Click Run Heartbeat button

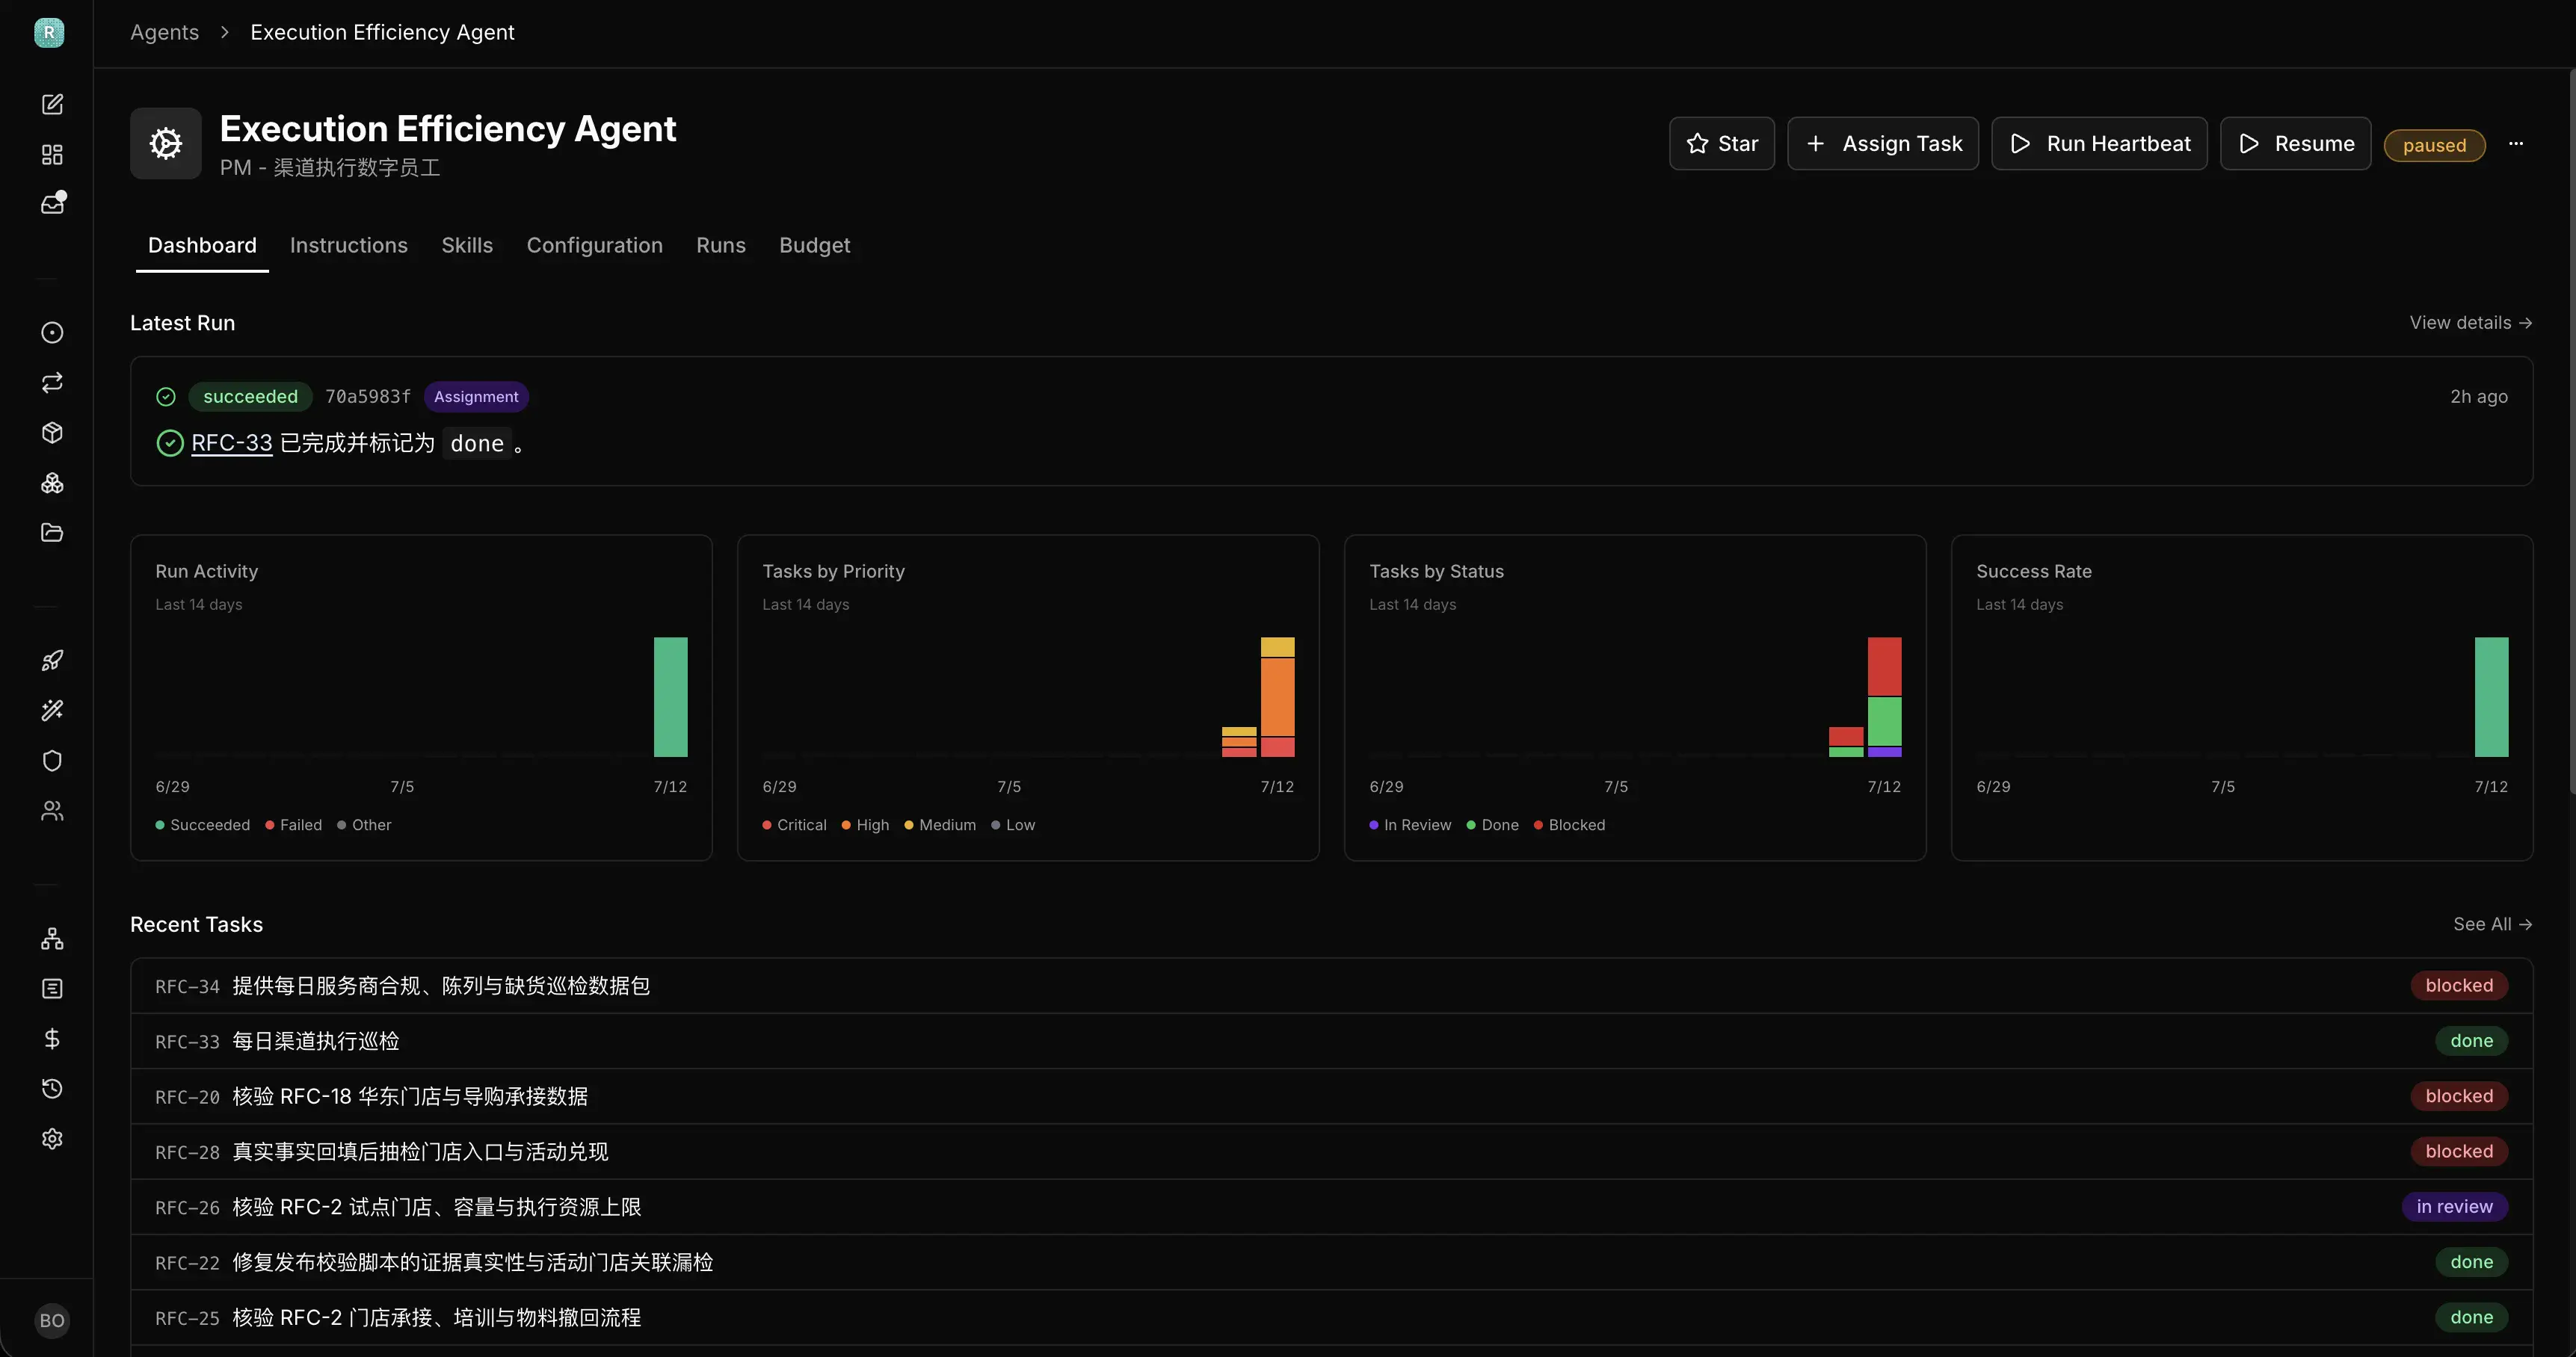(2099, 144)
